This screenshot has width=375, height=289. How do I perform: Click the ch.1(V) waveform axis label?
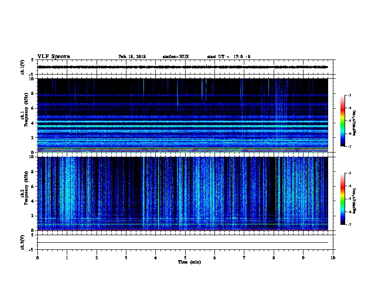tap(22, 67)
